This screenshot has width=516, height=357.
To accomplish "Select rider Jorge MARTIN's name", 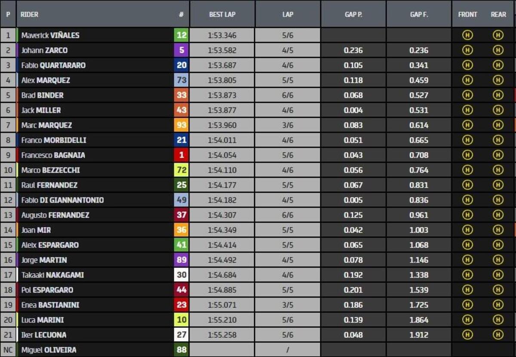I will click(x=44, y=260).
